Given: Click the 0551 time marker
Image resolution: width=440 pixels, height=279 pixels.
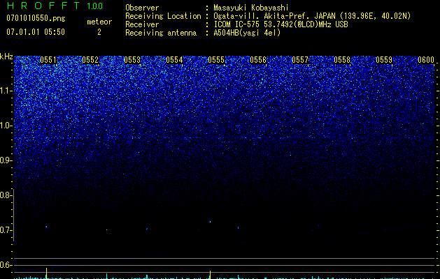Looking at the screenshot, I should coord(48,60).
